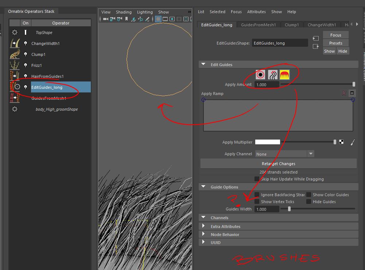Click the Frizz1 operator icon in stack
Screen dimensions: 365x270
click(15, 65)
